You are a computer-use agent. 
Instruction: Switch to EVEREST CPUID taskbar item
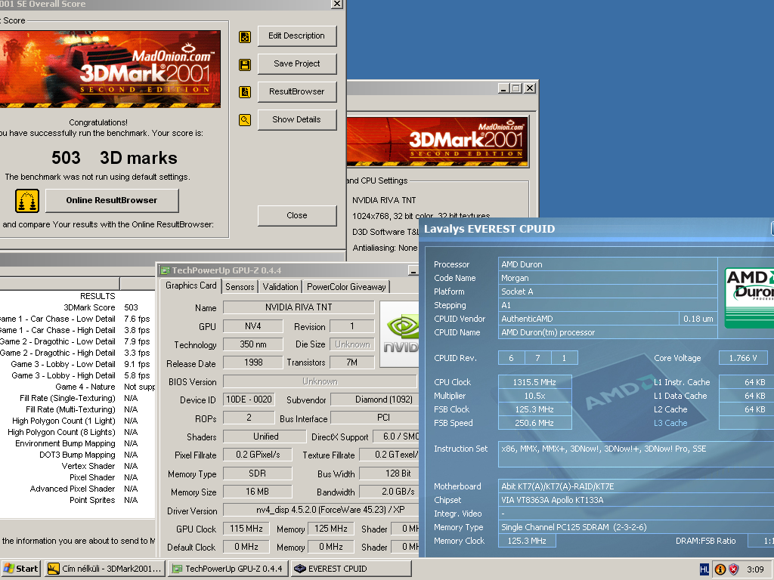[x=351, y=569]
